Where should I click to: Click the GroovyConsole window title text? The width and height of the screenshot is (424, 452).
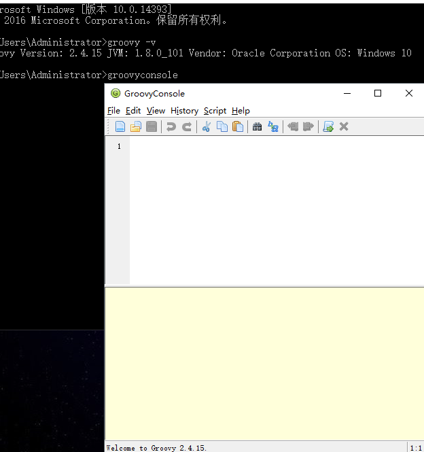[x=154, y=94]
